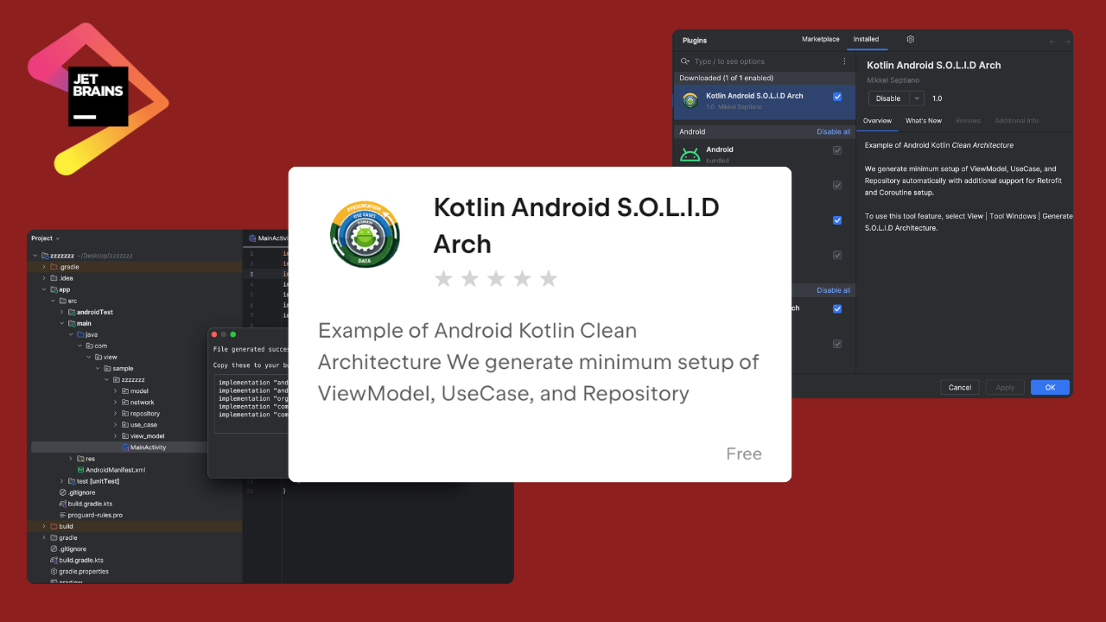Click Cancel in the Plugins dialog

tap(960, 388)
